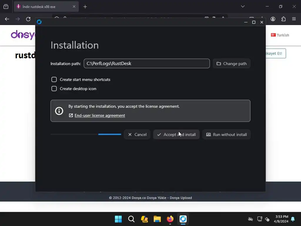
Task: Open Windows taskbar search
Action: tap(131, 219)
